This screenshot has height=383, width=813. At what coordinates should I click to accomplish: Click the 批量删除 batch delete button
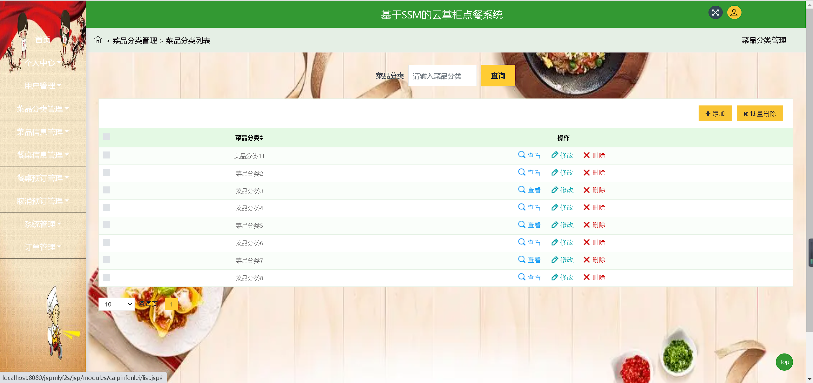coord(760,114)
